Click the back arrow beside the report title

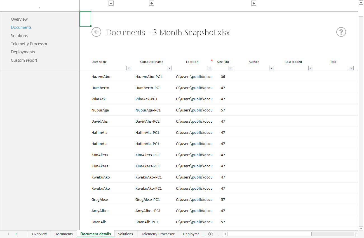[x=96, y=32]
